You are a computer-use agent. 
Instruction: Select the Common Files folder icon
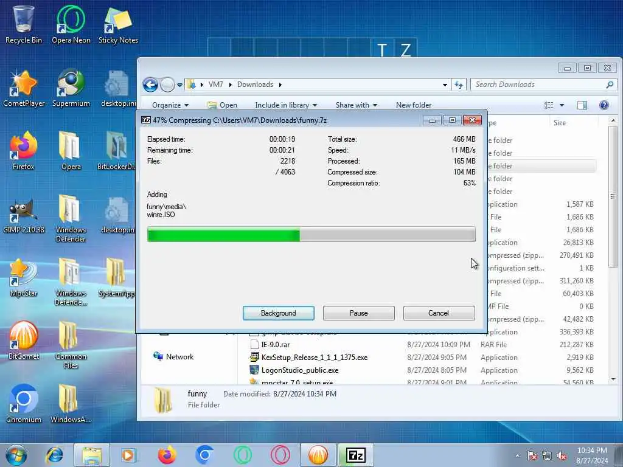71,345
